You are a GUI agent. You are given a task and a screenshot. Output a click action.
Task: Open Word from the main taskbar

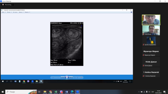(x=67, y=92)
